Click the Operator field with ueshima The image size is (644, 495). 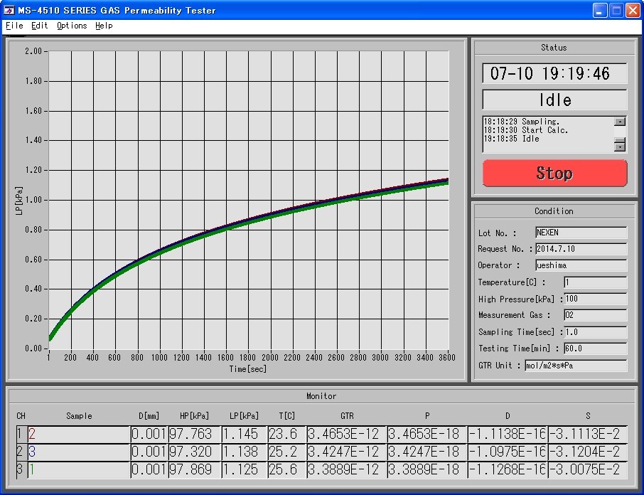[581, 265]
